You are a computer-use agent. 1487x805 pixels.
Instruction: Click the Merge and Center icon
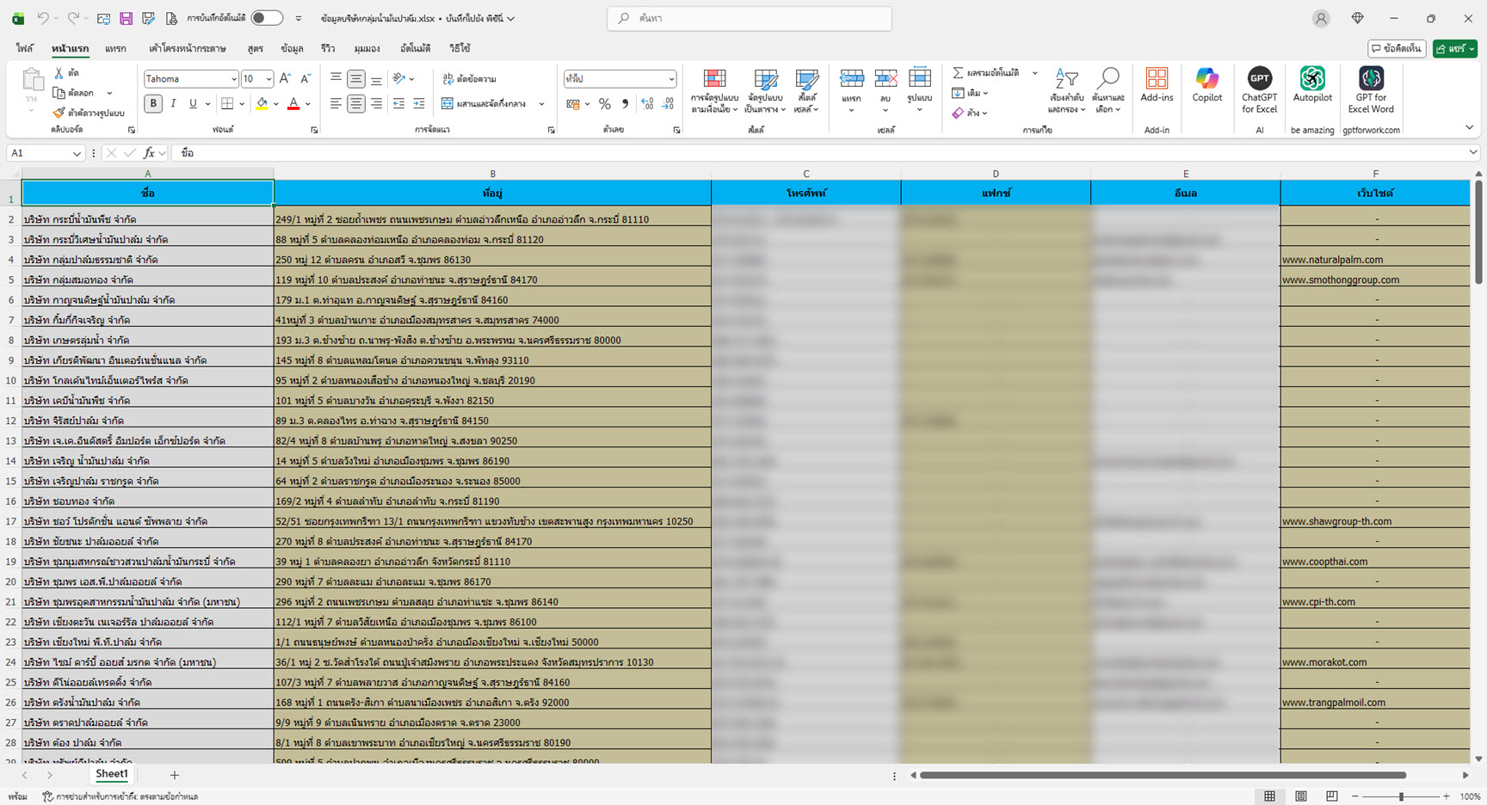tap(447, 104)
